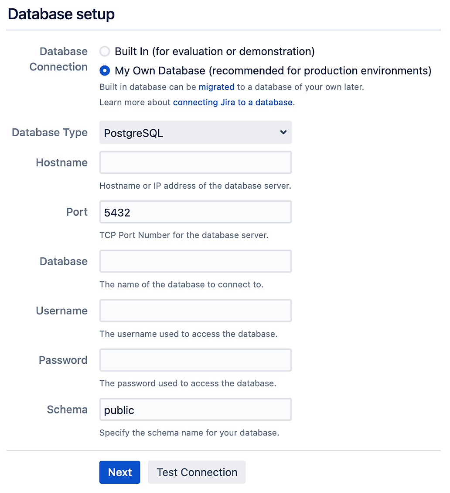Click the Database setup heading
The height and width of the screenshot is (493, 450).
coord(61,14)
